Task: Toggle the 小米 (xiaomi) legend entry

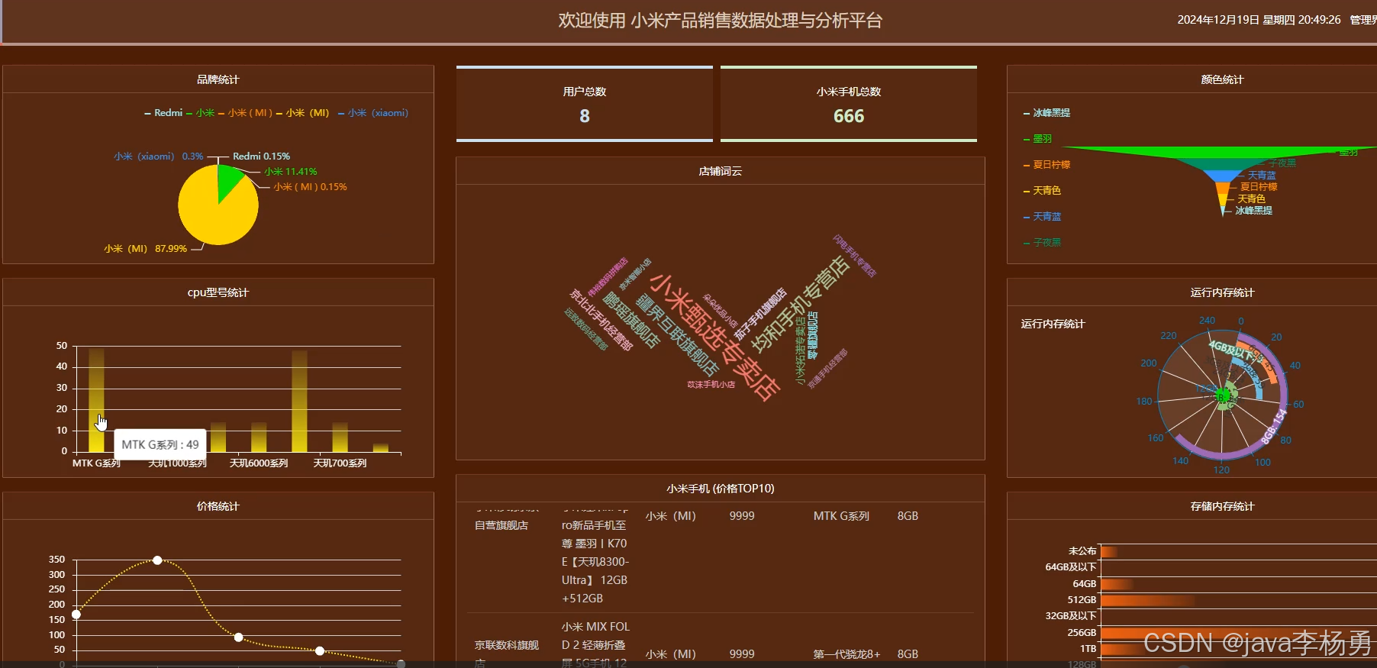Action: click(x=373, y=113)
